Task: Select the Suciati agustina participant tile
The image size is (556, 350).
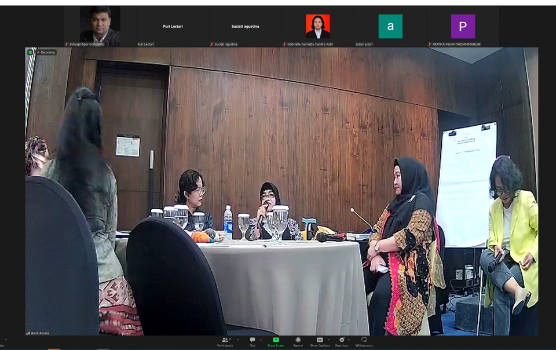Action: point(245,26)
